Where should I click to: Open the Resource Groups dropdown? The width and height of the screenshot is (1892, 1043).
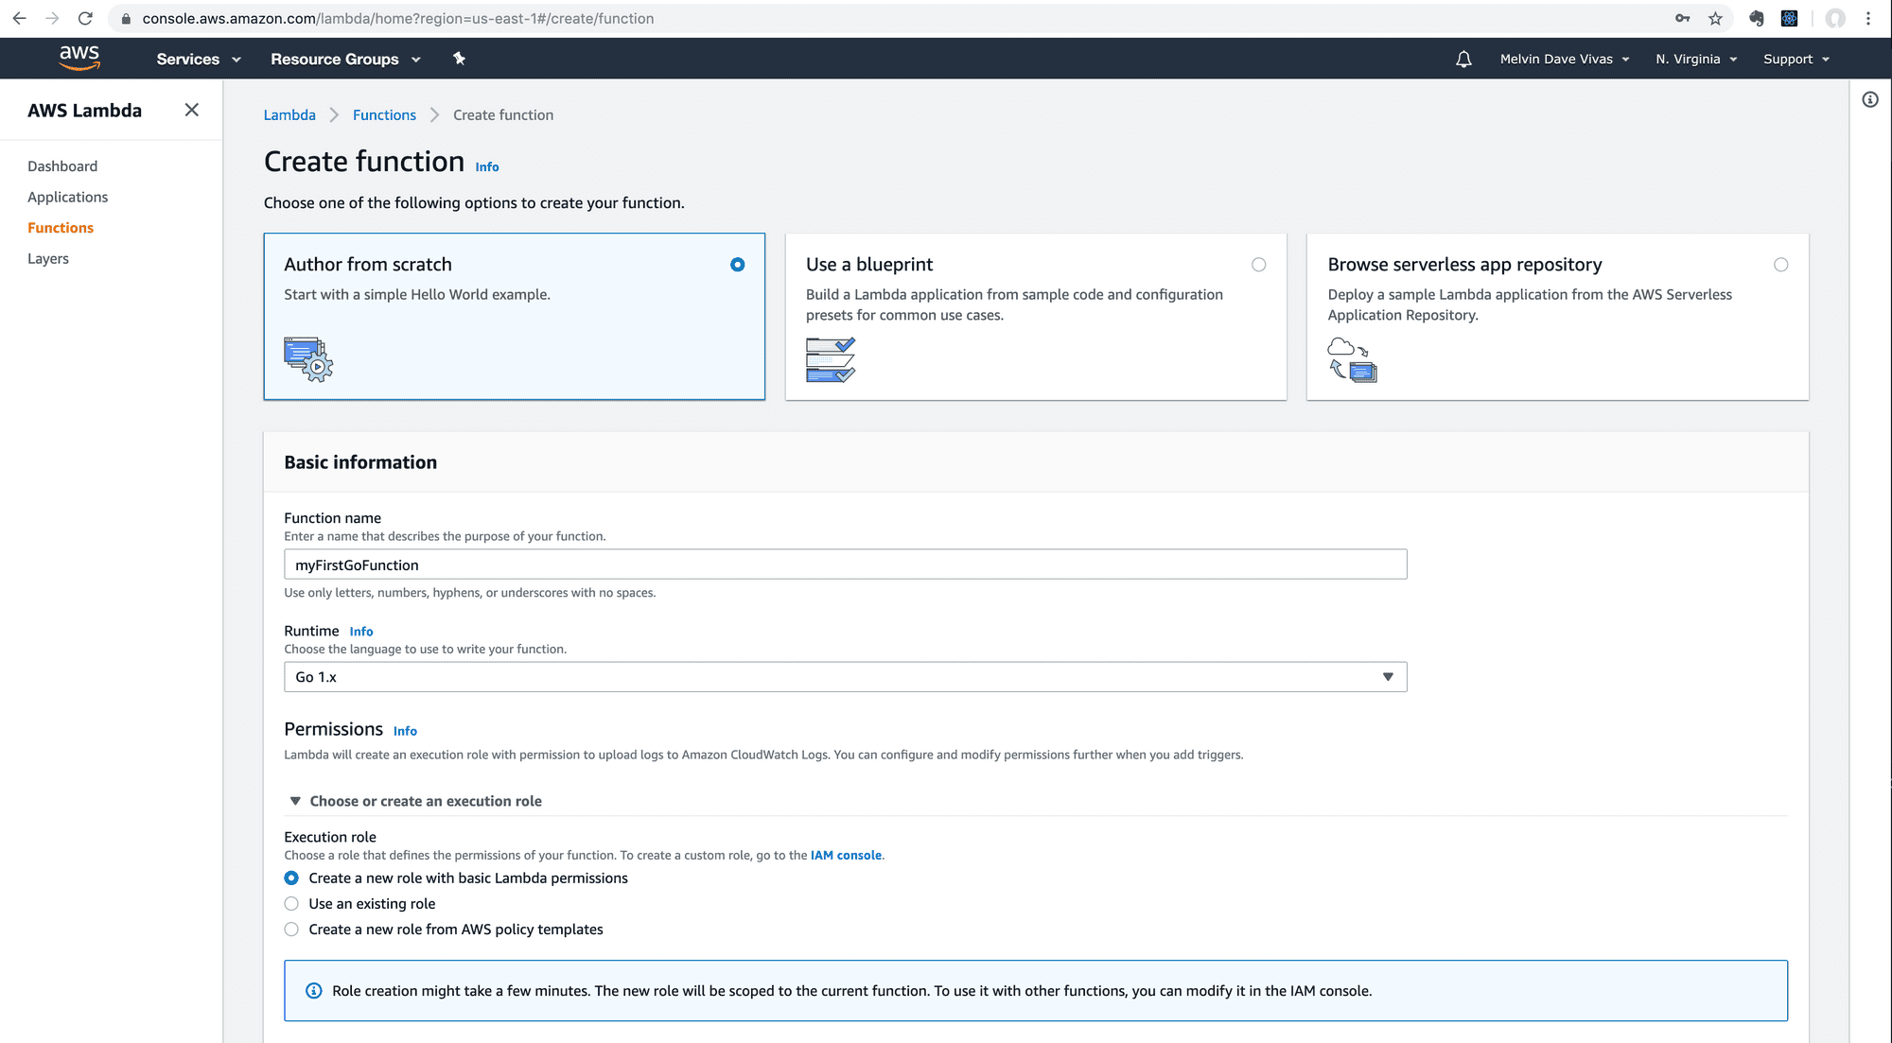coord(345,59)
